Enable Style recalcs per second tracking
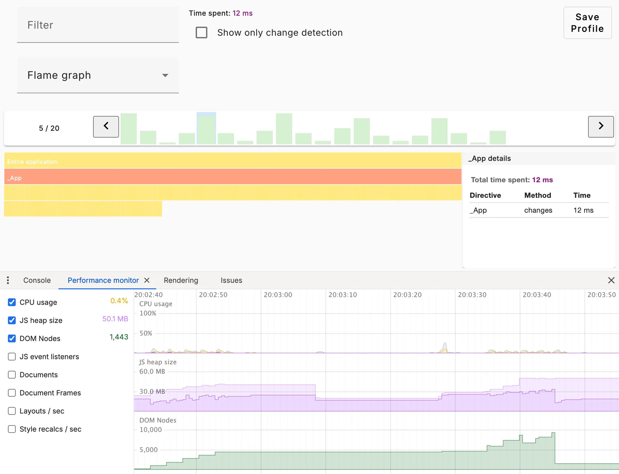The width and height of the screenshot is (619, 474). coord(12,429)
